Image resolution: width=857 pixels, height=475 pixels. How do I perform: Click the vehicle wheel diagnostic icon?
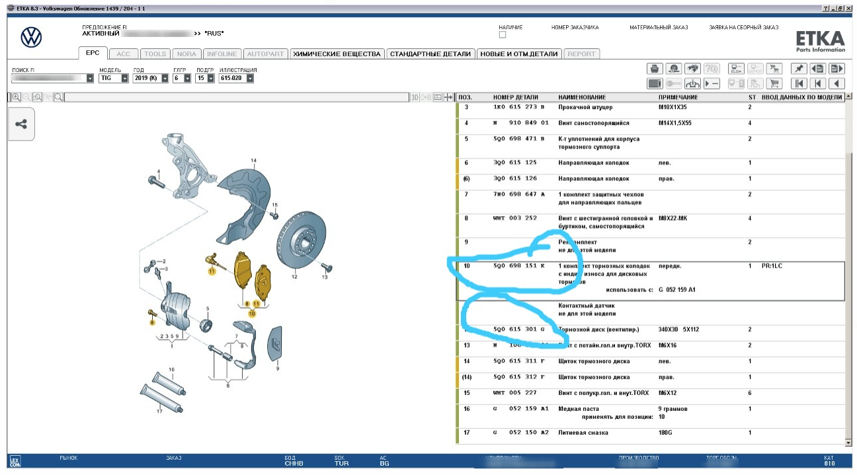673,69
